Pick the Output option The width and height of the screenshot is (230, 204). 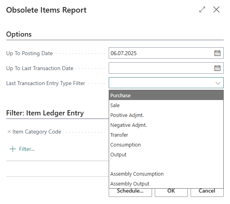(x=166, y=154)
